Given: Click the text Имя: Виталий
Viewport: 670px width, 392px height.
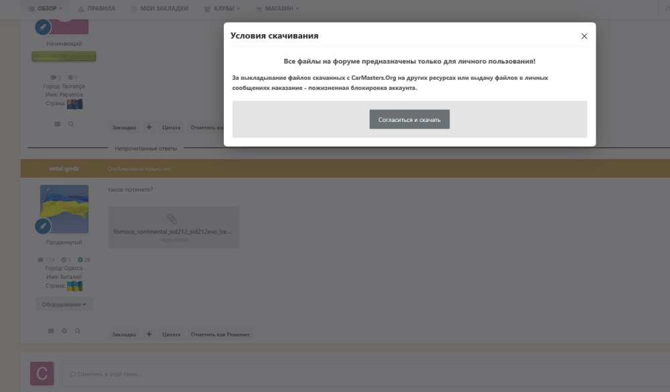Looking at the screenshot, I should (x=64, y=277).
